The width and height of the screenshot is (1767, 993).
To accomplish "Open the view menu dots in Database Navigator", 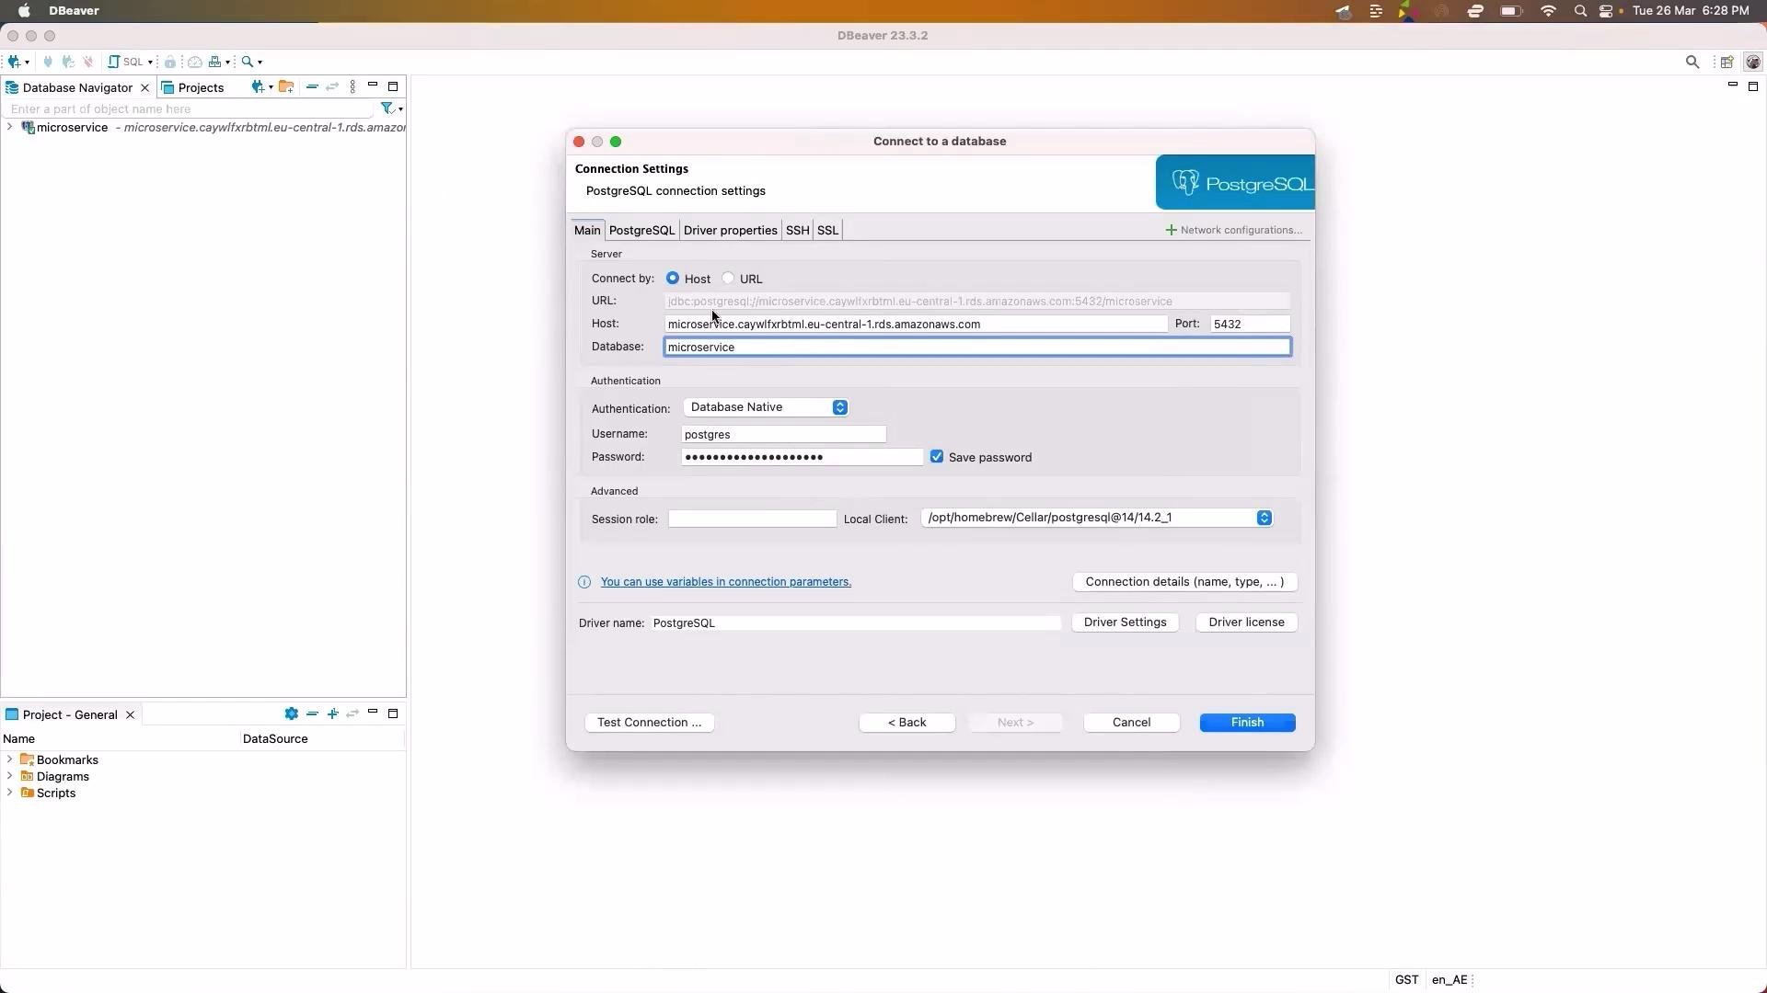I will tap(352, 86).
